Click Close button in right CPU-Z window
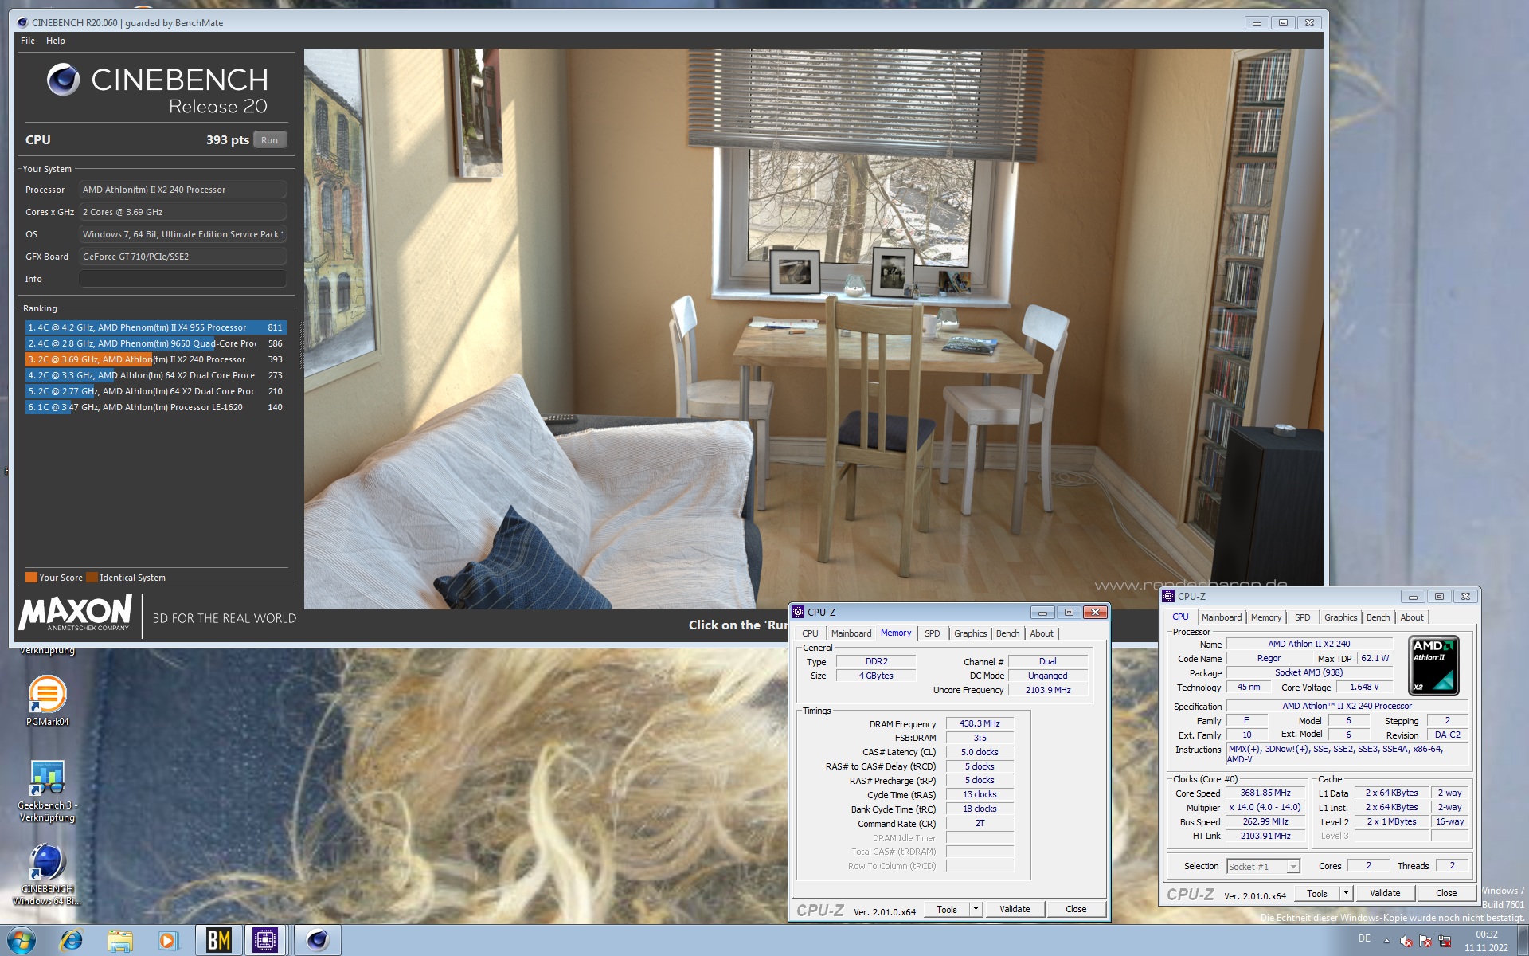1529x956 pixels. [x=1446, y=893]
